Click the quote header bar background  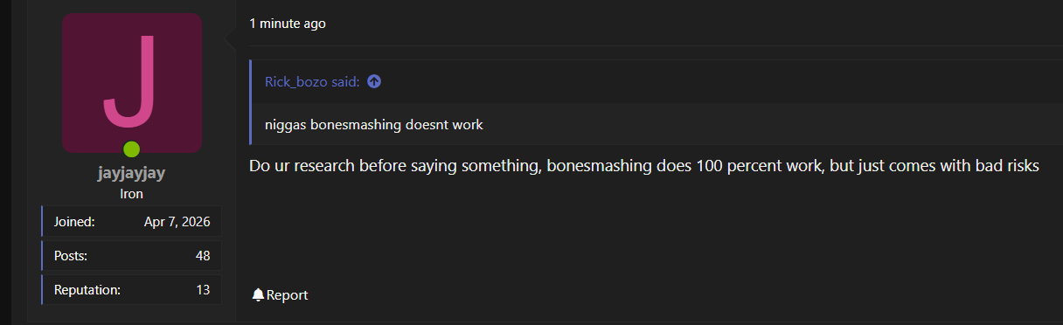[x=656, y=81]
